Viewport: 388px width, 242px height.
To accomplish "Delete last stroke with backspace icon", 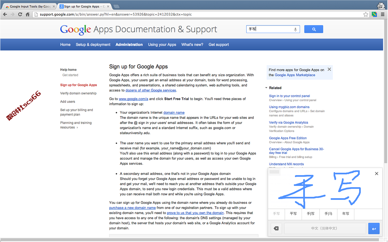I will 276,228.
